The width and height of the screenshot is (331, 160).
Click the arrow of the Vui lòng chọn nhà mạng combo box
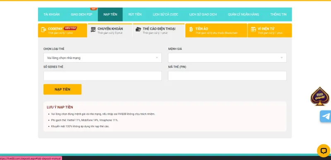click(157, 58)
